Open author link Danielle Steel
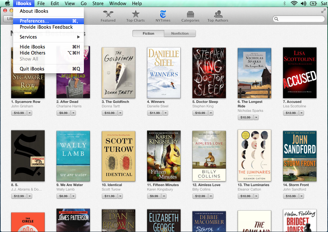 (158, 106)
